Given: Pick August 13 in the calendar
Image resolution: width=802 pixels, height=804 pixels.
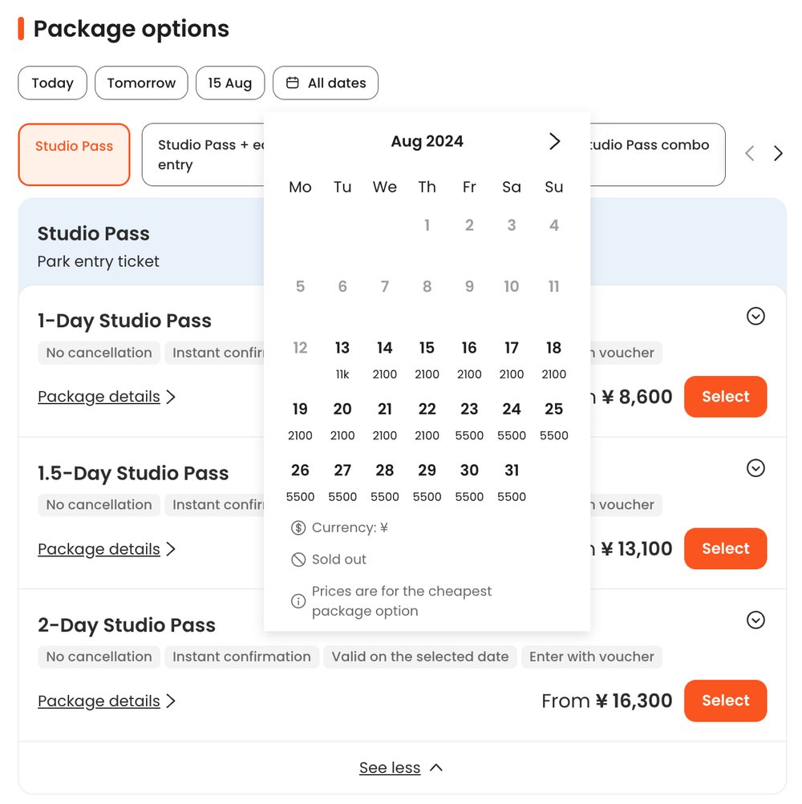Looking at the screenshot, I should [x=342, y=358].
